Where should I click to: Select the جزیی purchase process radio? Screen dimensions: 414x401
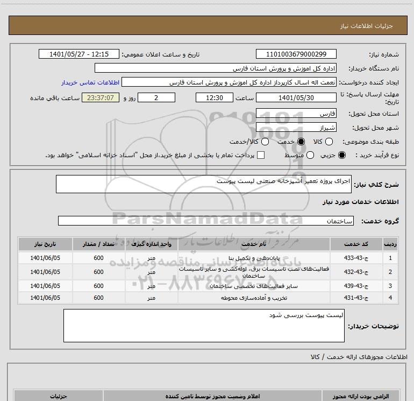point(342,155)
